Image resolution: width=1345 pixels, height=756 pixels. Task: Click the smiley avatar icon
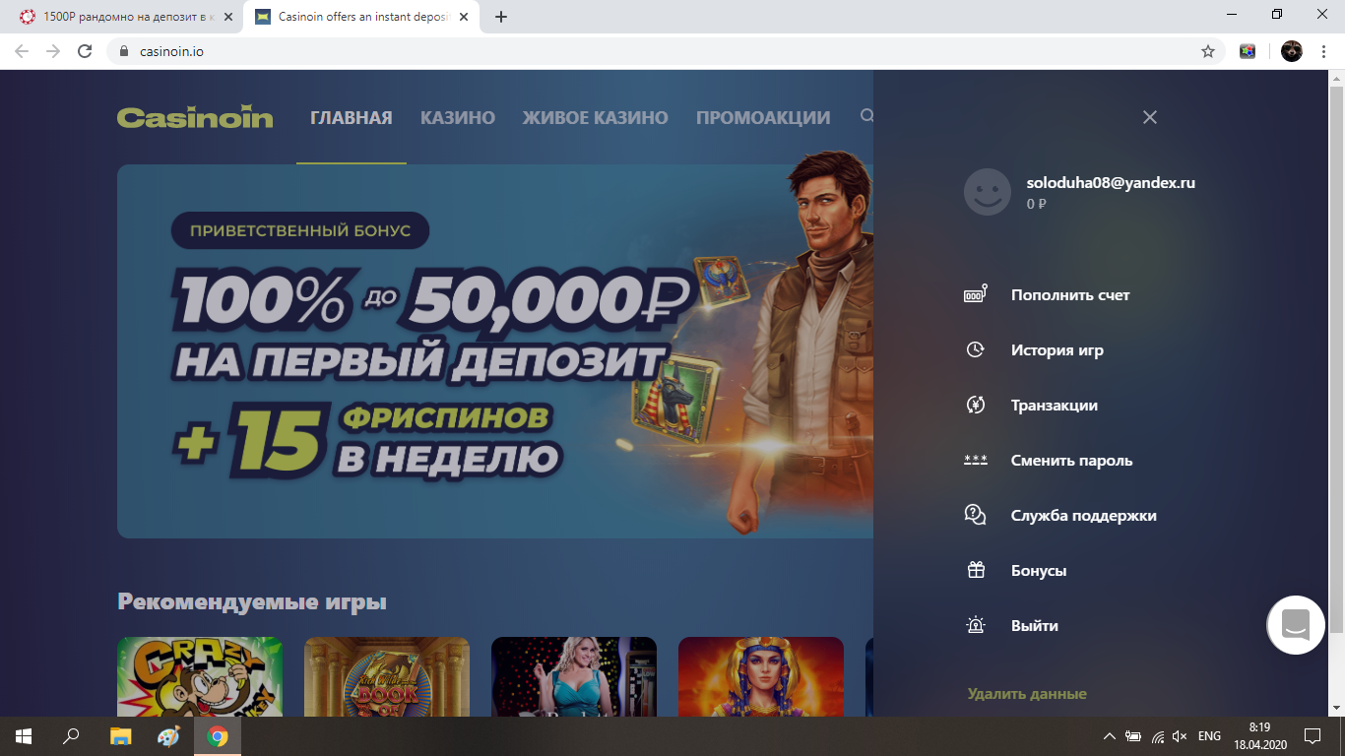988,192
